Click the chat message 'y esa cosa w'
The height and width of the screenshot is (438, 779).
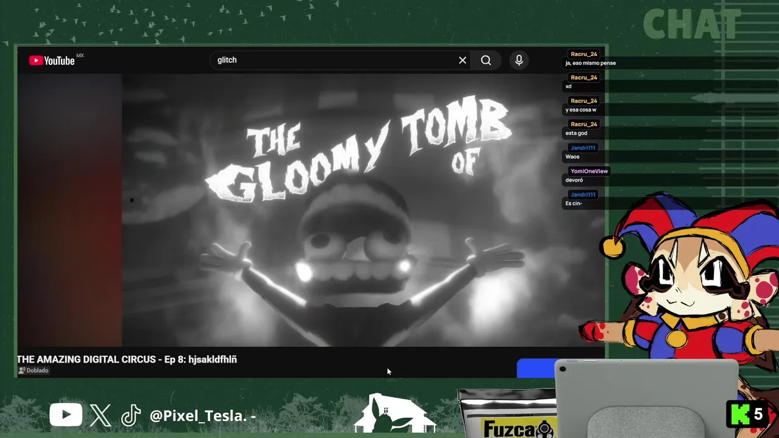click(581, 110)
